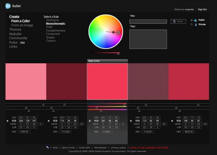Click the top slider handle under BE2C43 swatch
This screenshot has height=155, width=217.
coord(198,104)
